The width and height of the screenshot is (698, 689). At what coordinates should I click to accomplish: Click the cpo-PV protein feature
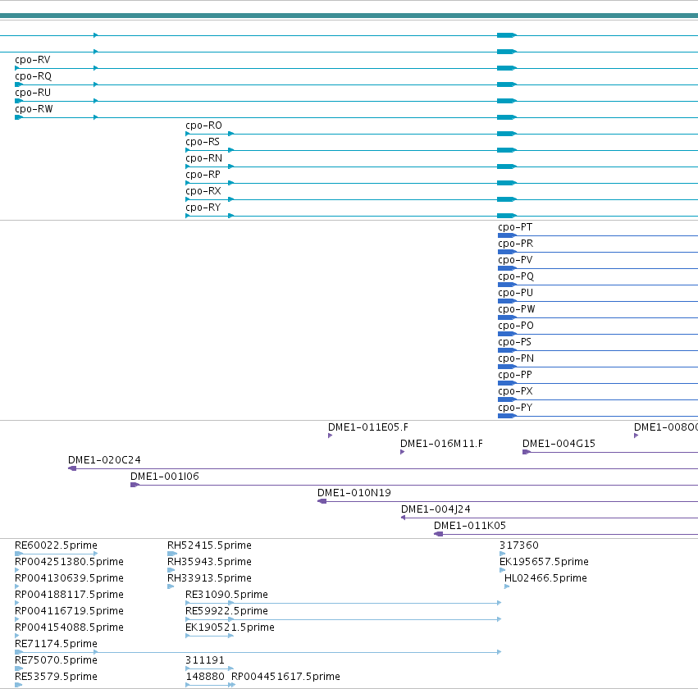point(597,268)
